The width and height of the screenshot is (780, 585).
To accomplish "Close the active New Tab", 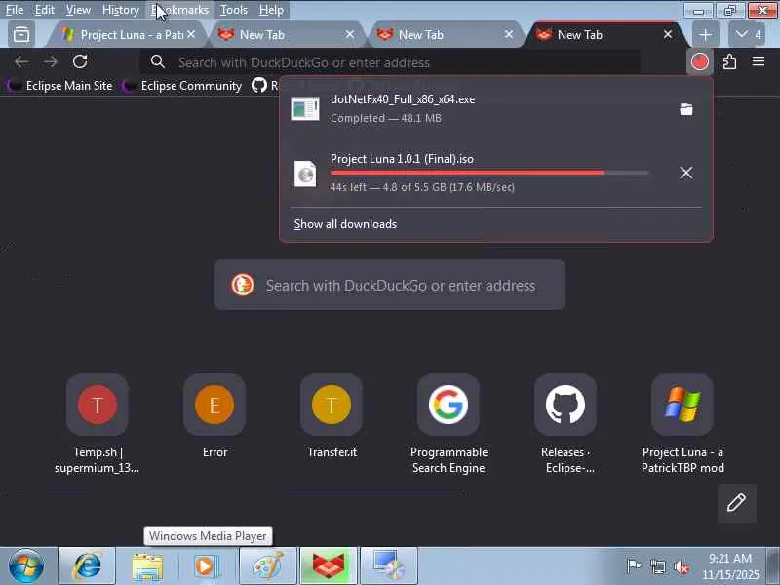I will pos(668,34).
